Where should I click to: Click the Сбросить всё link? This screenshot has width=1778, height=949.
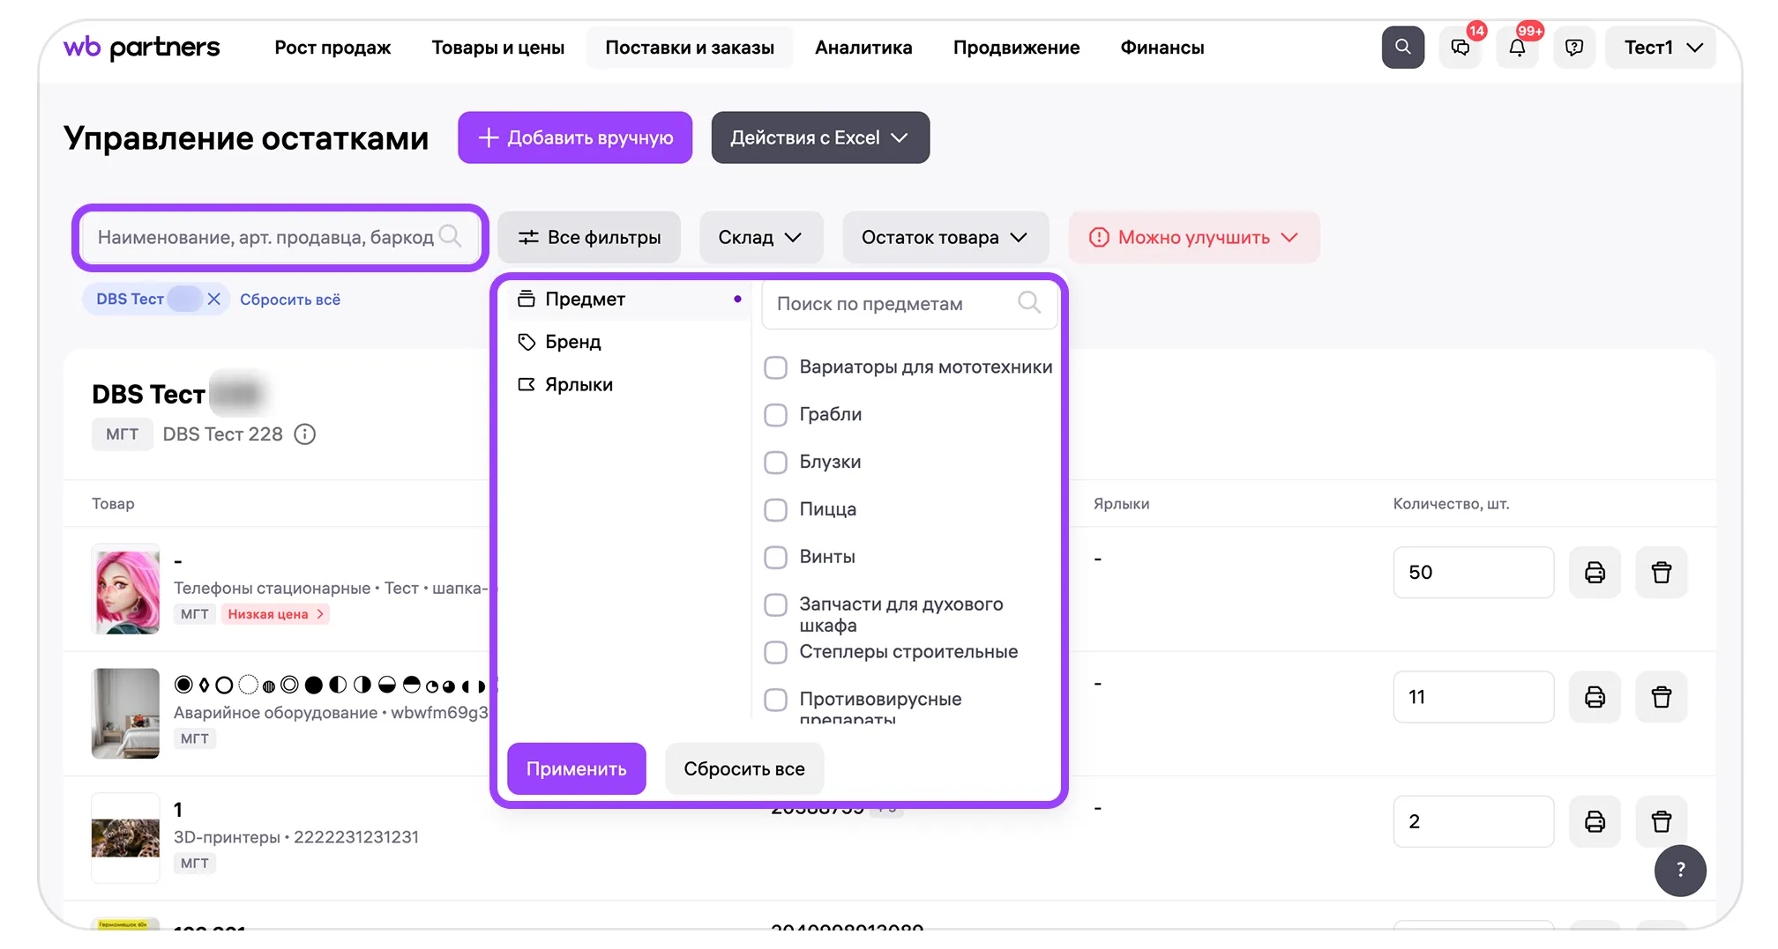point(290,300)
